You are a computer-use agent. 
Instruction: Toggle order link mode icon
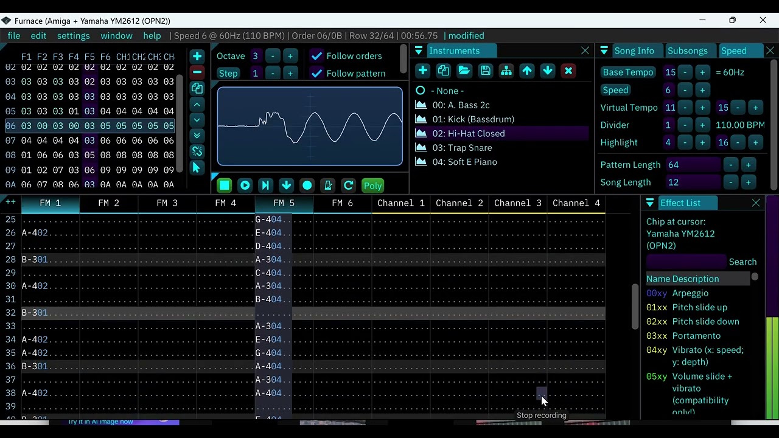(197, 151)
